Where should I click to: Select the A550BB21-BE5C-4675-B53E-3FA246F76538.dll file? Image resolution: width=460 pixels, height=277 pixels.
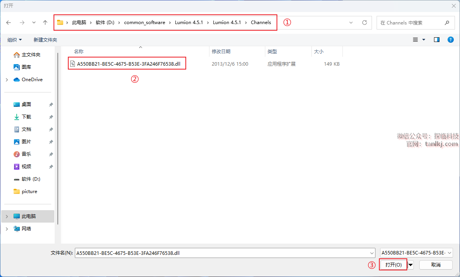129,64
